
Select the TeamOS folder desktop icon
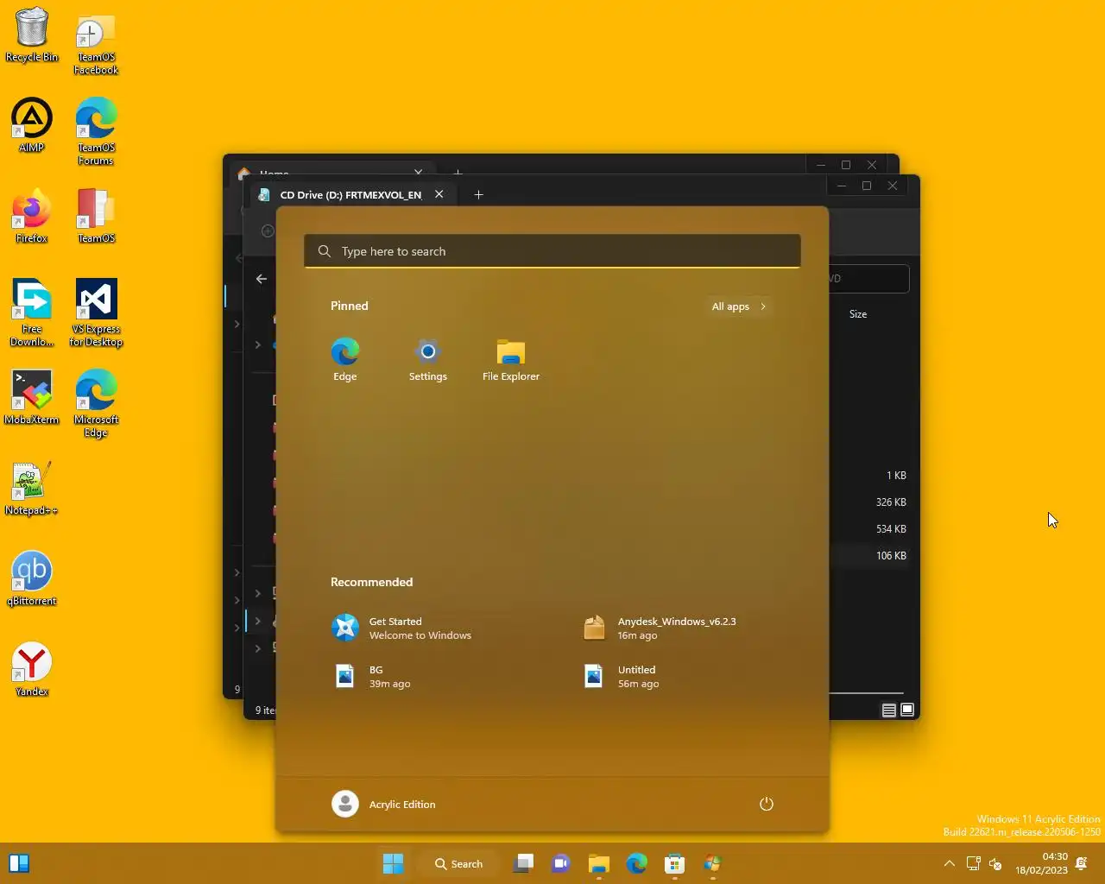pos(96,216)
